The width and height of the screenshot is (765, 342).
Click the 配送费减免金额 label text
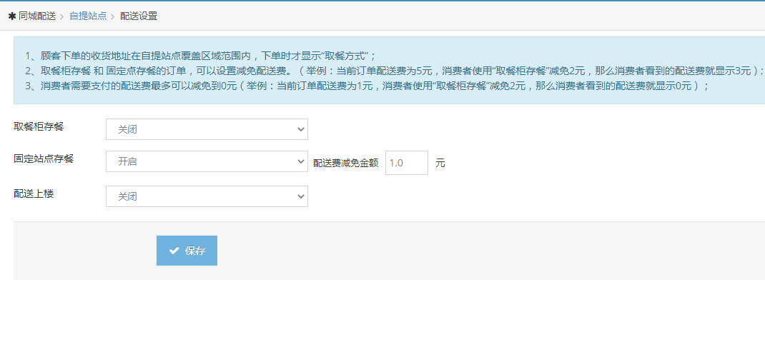345,163
